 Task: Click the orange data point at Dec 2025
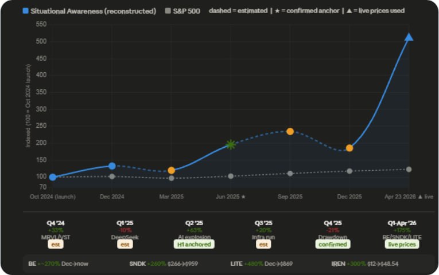349,148
